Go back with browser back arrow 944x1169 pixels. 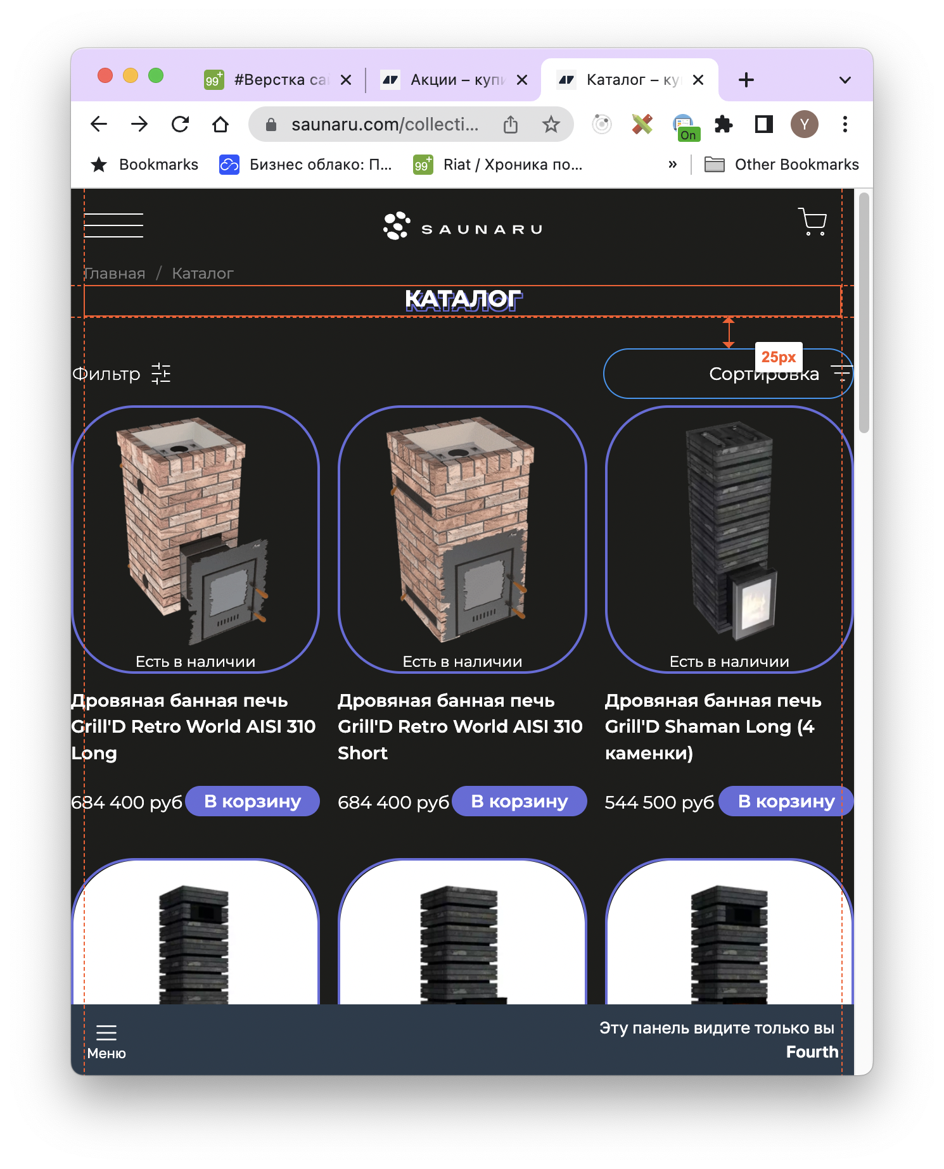tap(99, 124)
